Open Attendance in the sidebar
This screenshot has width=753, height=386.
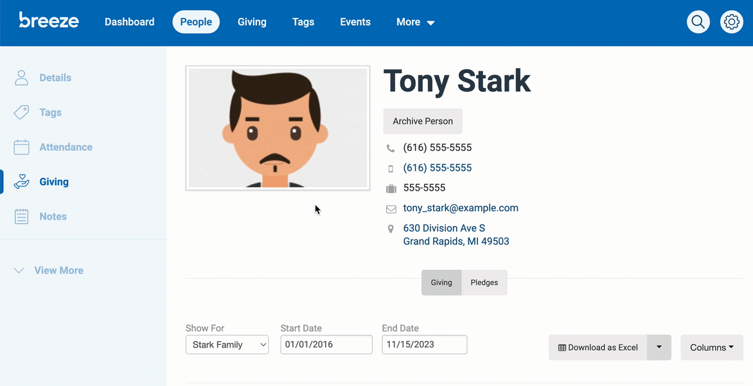coord(66,147)
